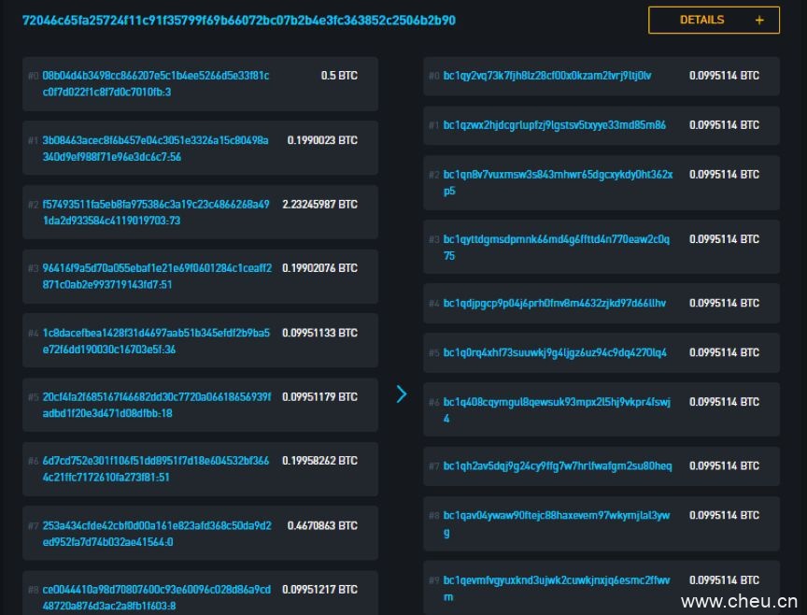Open output address bc1qzwx2hjdcgr

pyautogui.click(x=554, y=125)
